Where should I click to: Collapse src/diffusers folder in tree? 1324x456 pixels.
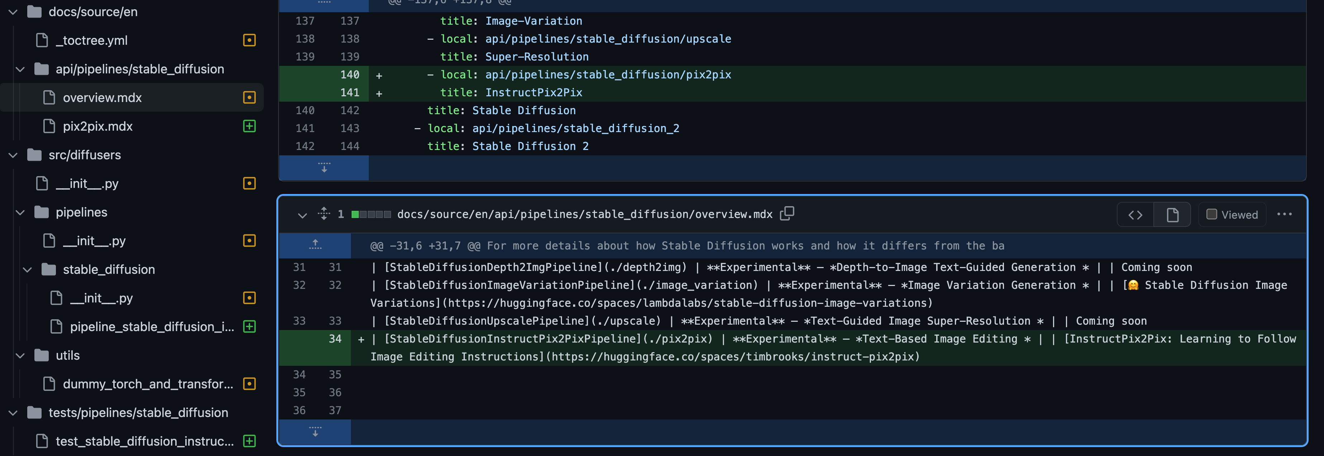(x=13, y=155)
